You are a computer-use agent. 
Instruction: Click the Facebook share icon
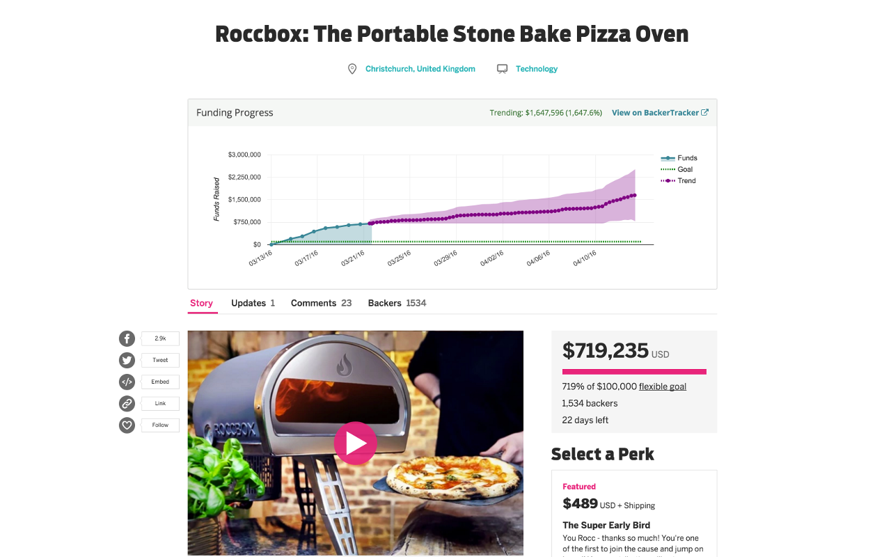pos(127,339)
